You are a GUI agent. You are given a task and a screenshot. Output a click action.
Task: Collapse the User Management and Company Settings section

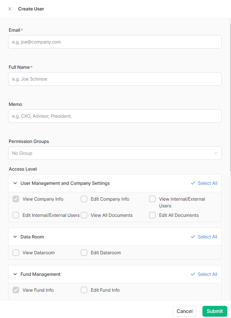coord(15,183)
